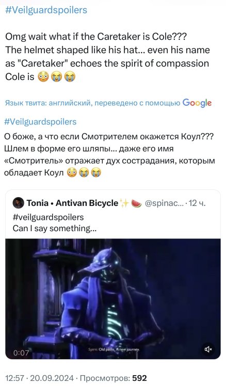Viewport: 226px width, 387px height.
Task: Click the 0:07 video duration label
Action: tap(21, 353)
